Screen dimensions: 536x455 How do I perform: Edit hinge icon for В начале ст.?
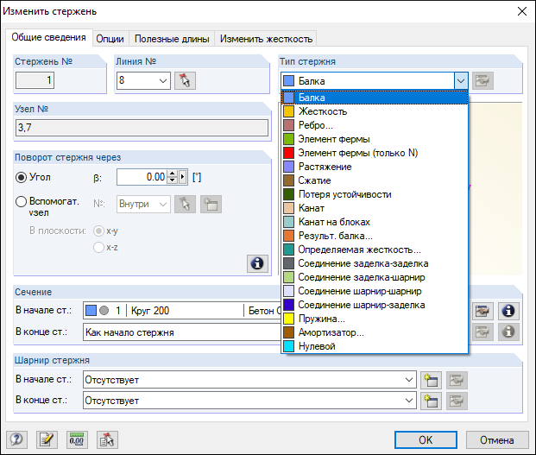[x=457, y=380]
